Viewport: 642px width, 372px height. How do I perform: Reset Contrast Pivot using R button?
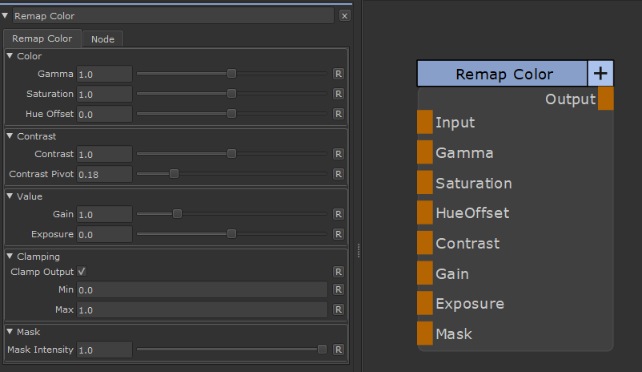(339, 174)
